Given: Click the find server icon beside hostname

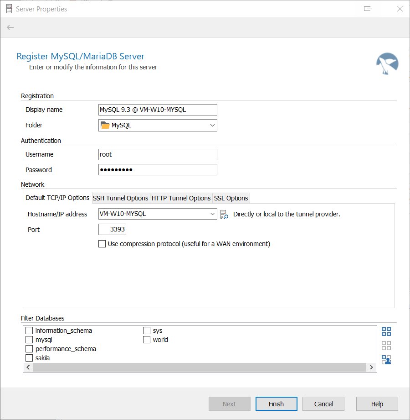Looking at the screenshot, I should 224,214.
